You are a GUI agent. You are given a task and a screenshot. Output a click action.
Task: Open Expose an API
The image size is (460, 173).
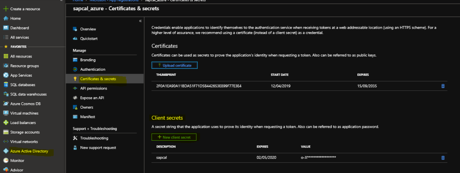pyautogui.click(x=92, y=98)
